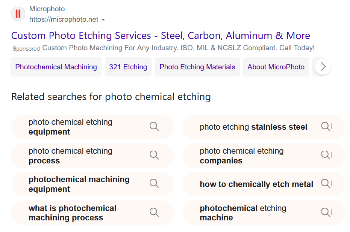Click the Sponsored label

pos(26,48)
